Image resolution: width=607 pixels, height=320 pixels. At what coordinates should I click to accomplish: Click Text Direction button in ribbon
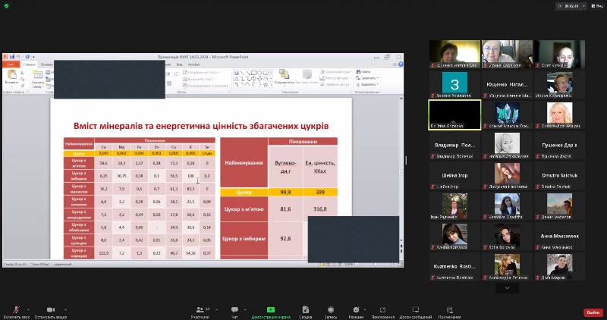(x=201, y=72)
